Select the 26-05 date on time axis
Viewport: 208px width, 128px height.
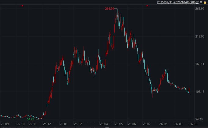119,124
